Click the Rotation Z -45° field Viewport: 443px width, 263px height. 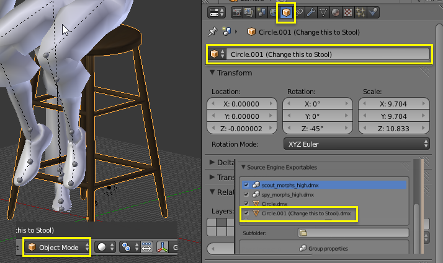(318, 129)
